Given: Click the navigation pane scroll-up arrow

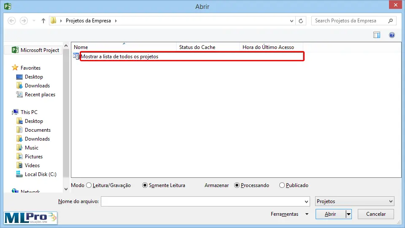Looking at the screenshot, I should click(x=66, y=46).
